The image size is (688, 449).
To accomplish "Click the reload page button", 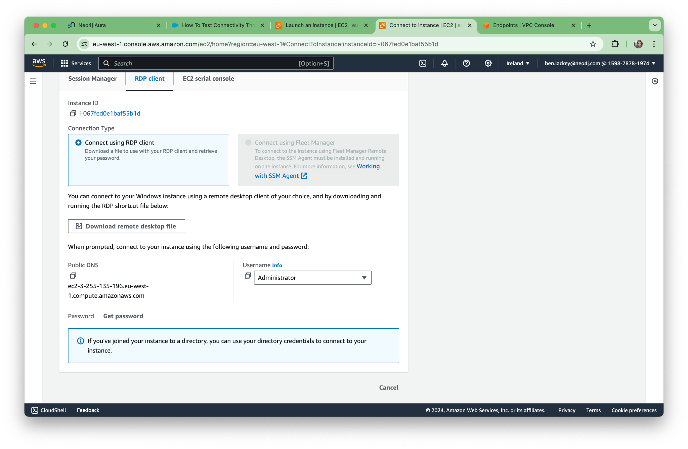I will 66,44.
